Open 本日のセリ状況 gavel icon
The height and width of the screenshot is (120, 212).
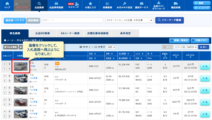click(124, 4)
